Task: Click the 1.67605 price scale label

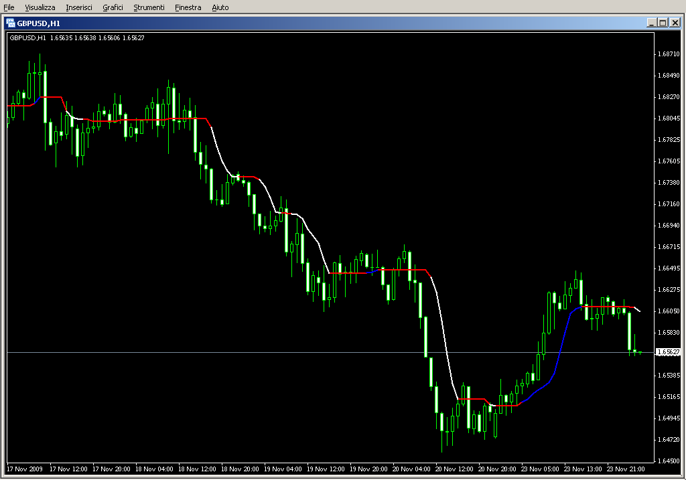Action: (x=669, y=161)
